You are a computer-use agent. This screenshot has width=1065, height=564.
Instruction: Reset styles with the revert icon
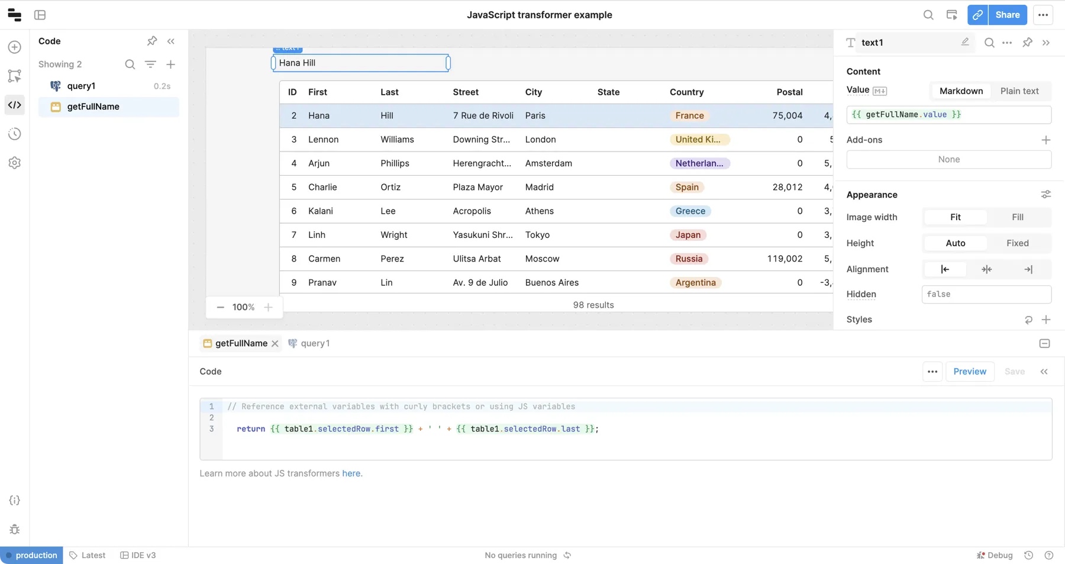click(1028, 320)
